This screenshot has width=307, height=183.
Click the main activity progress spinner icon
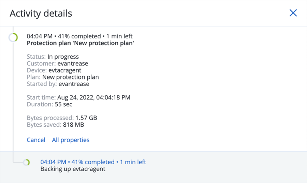click(13, 37)
